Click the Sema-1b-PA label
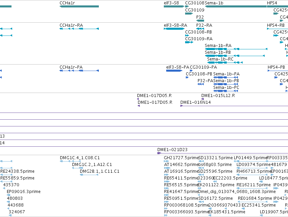Image resolution: width=288 pixels, height=217 pixels. coord(226,74)
